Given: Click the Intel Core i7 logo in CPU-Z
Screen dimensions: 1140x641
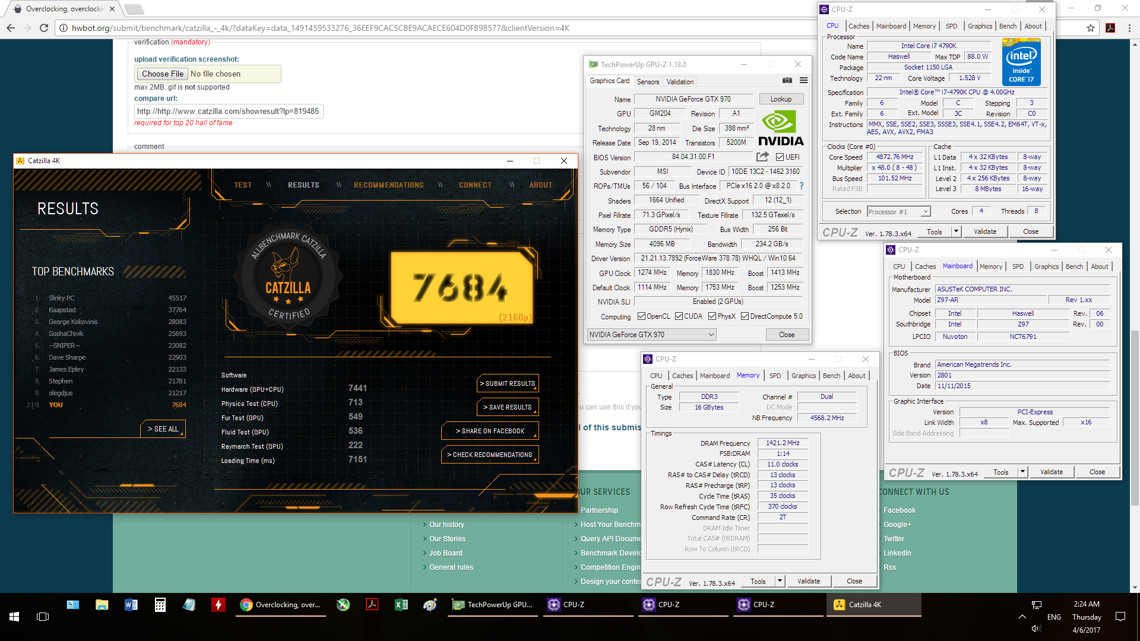Looking at the screenshot, I should click(x=1021, y=62).
